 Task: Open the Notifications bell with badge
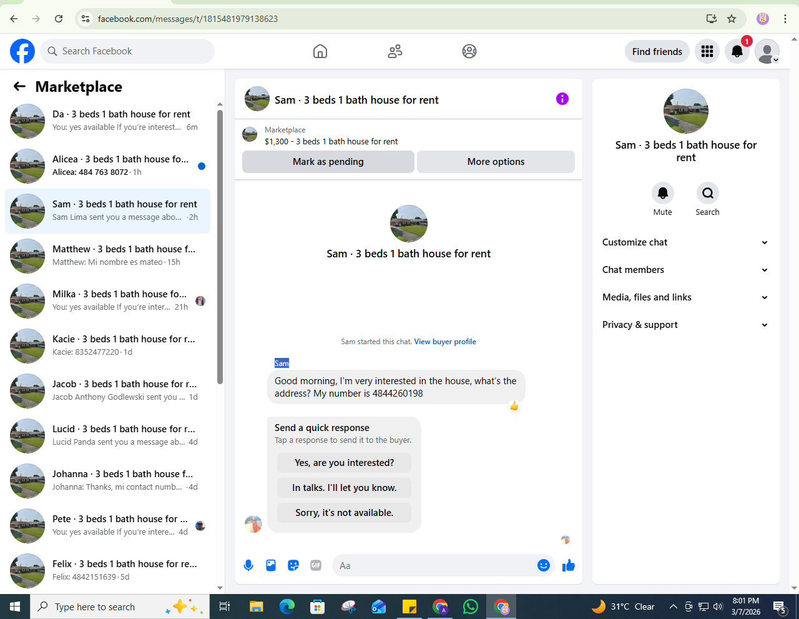pyautogui.click(x=737, y=51)
